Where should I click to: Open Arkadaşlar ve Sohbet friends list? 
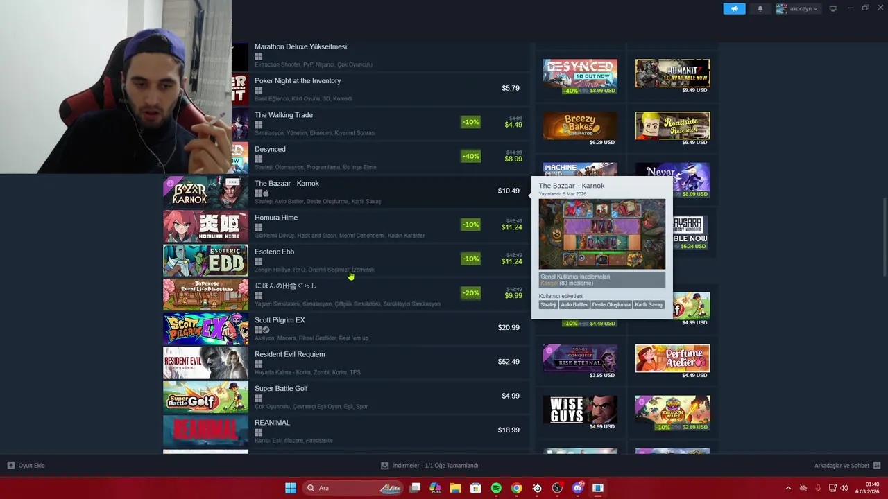click(x=847, y=466)
